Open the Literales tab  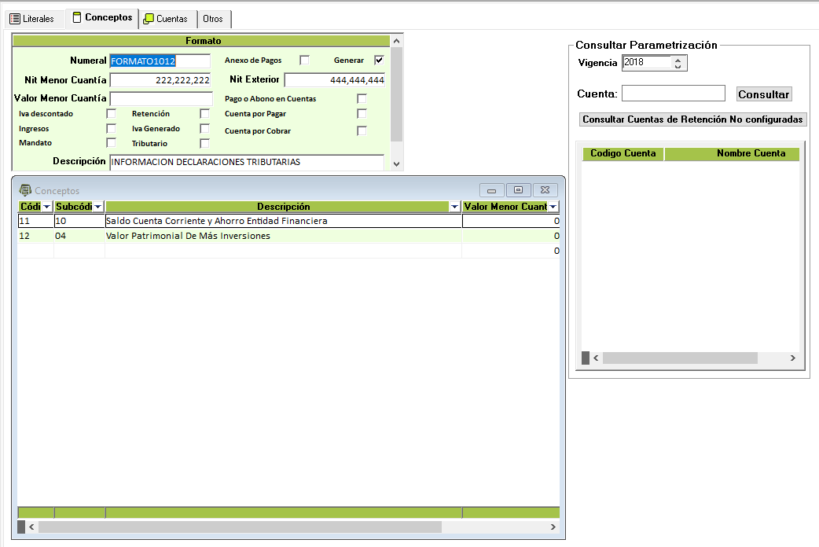click(x=32, y=18)
